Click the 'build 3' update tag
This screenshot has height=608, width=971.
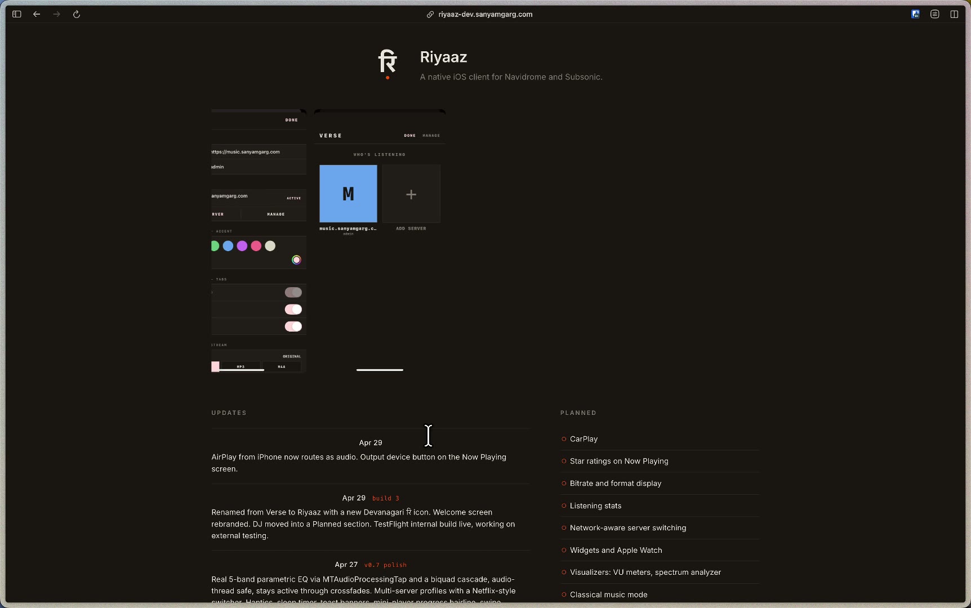[x=386, y=499]
